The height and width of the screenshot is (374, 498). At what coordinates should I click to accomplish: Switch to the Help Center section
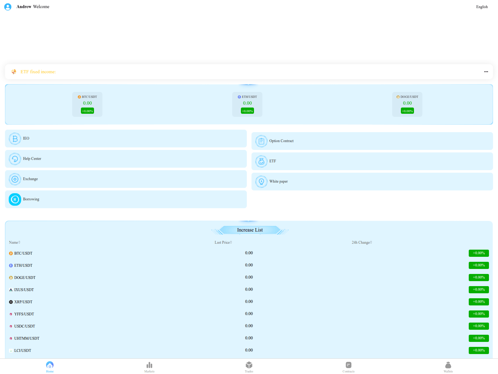pos(15,159)
